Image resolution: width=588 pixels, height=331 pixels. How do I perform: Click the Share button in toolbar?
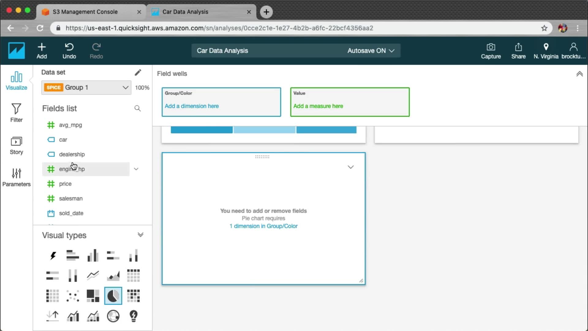pyautogui.click(x=518, y=51)
